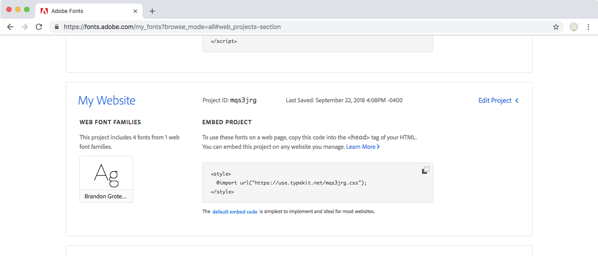Open the My Website project title
Image resolution: width=598 pixels, height=256 pixels.
click(107, 101)
